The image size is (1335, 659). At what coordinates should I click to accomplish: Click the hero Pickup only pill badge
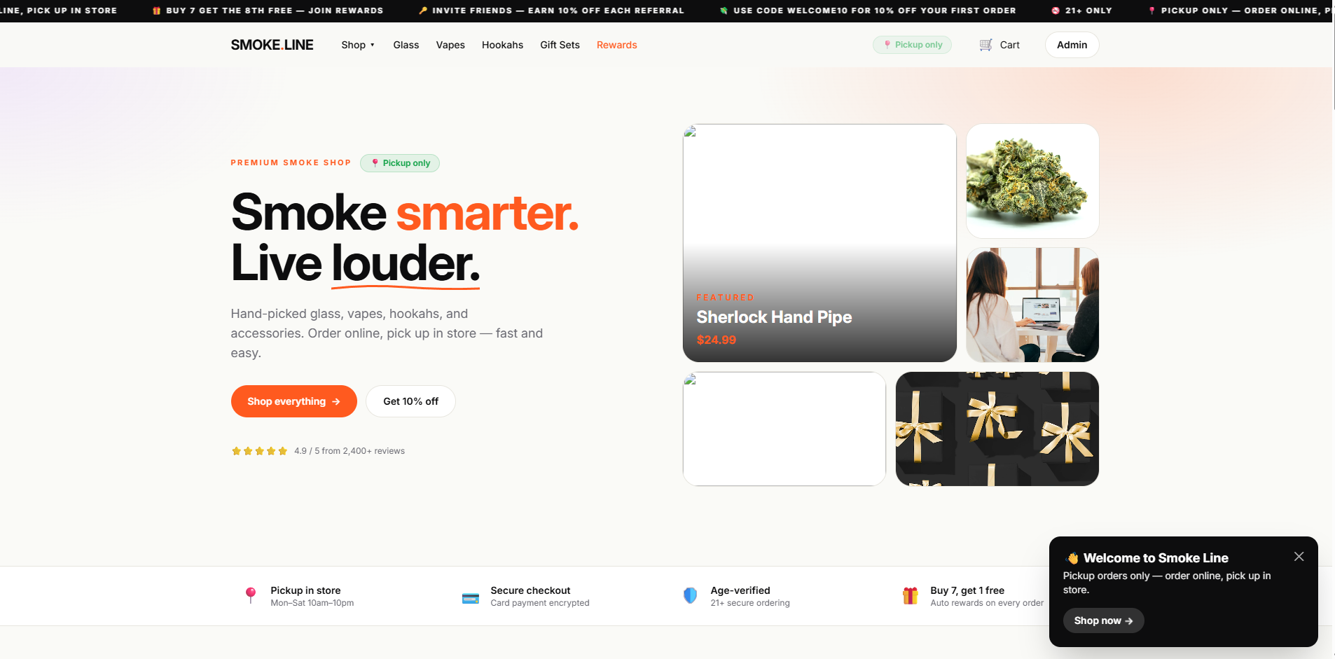tap(400, 163)
